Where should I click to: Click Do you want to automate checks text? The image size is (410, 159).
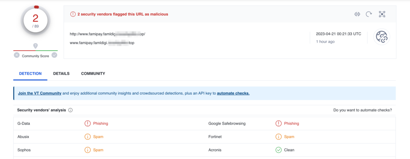[x=363, y=110]
